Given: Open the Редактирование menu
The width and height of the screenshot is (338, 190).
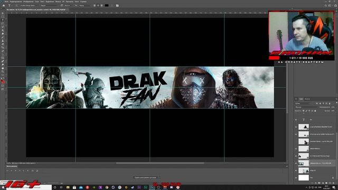Looking at the screenshot, I should (x=16, y=2).
